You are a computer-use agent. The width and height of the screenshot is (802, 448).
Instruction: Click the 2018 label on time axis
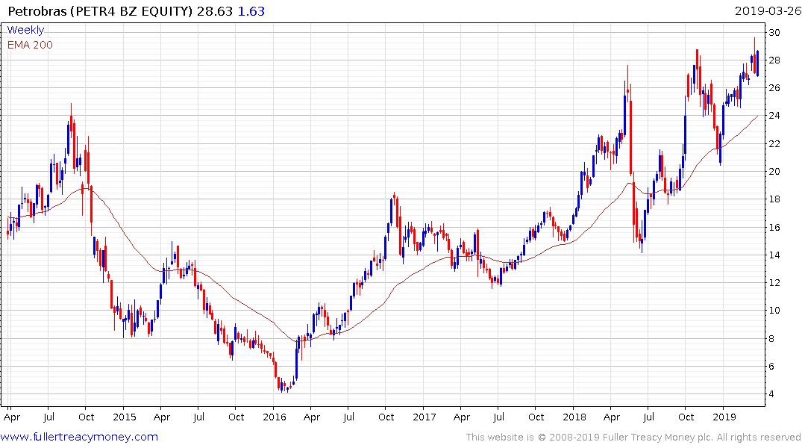tap(574, 417)
